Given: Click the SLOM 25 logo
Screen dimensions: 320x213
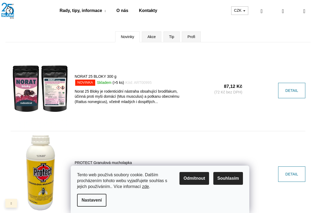Looking at the screenshot, I should click(x=8, y=11).
